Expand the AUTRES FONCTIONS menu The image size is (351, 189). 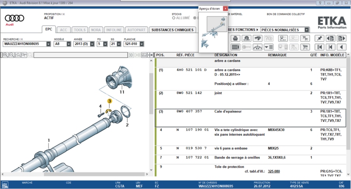243,30
